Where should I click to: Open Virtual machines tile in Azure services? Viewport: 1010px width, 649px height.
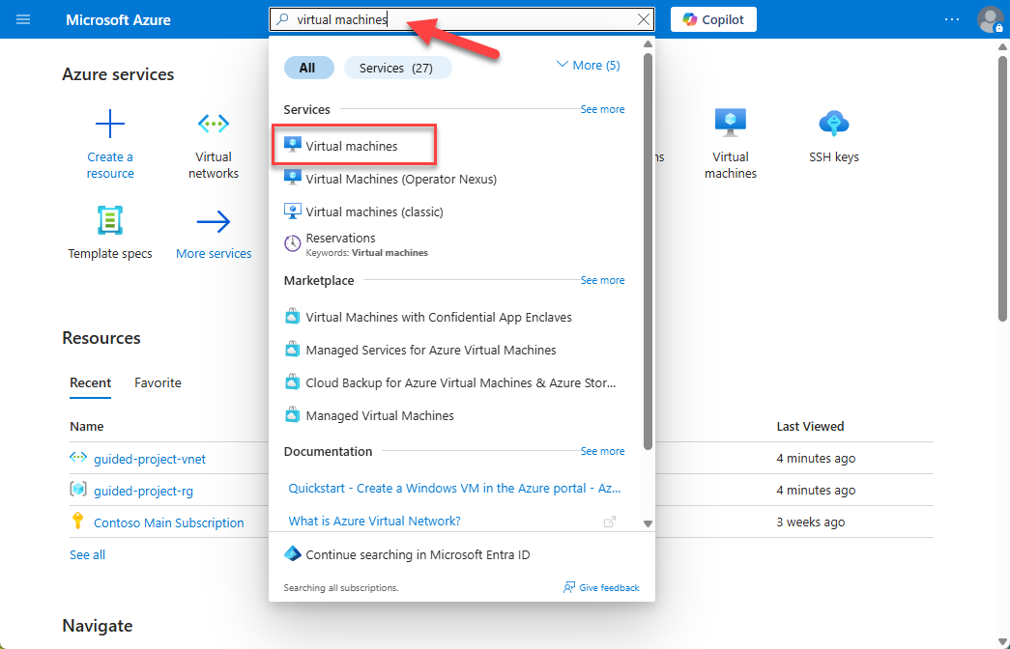pos(731,144)
